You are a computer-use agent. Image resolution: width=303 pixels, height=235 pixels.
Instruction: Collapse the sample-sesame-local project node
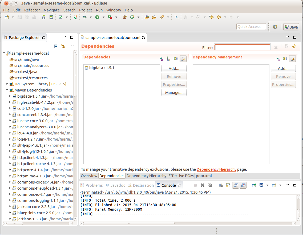[4, 53]
